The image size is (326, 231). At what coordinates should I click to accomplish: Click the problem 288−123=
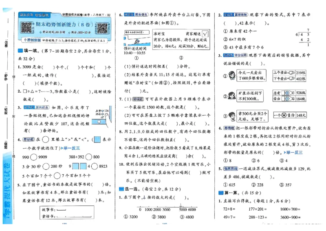tap(258, 217)
